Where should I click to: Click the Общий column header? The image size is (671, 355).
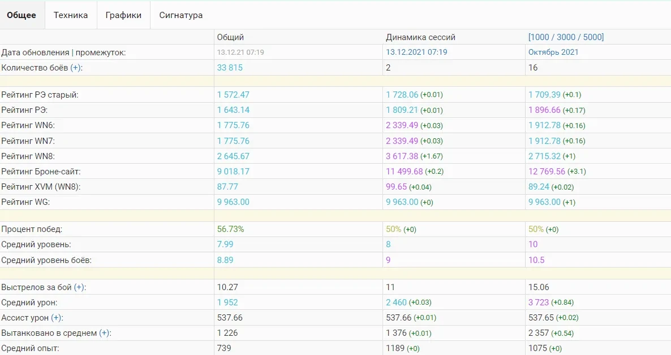230,37
